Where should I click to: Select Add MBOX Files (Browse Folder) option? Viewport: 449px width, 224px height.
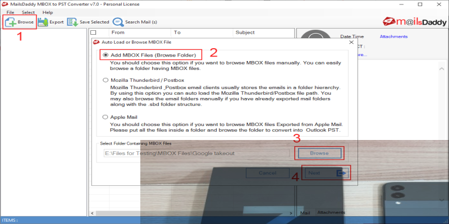[106, 55]
